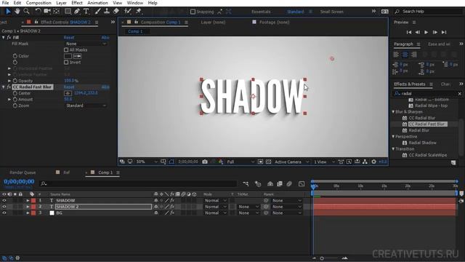Select the Pan Behind anchor tool

coord(57,12)
